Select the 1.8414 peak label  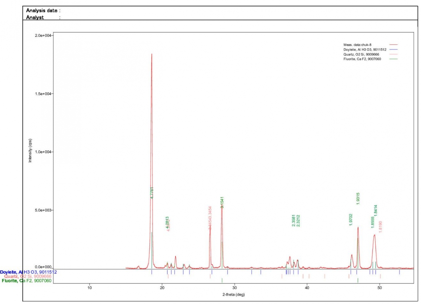[x=376, y=211]
